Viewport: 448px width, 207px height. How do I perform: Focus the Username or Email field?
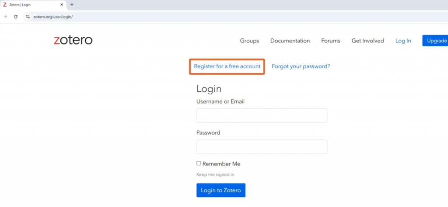[262, 116]
